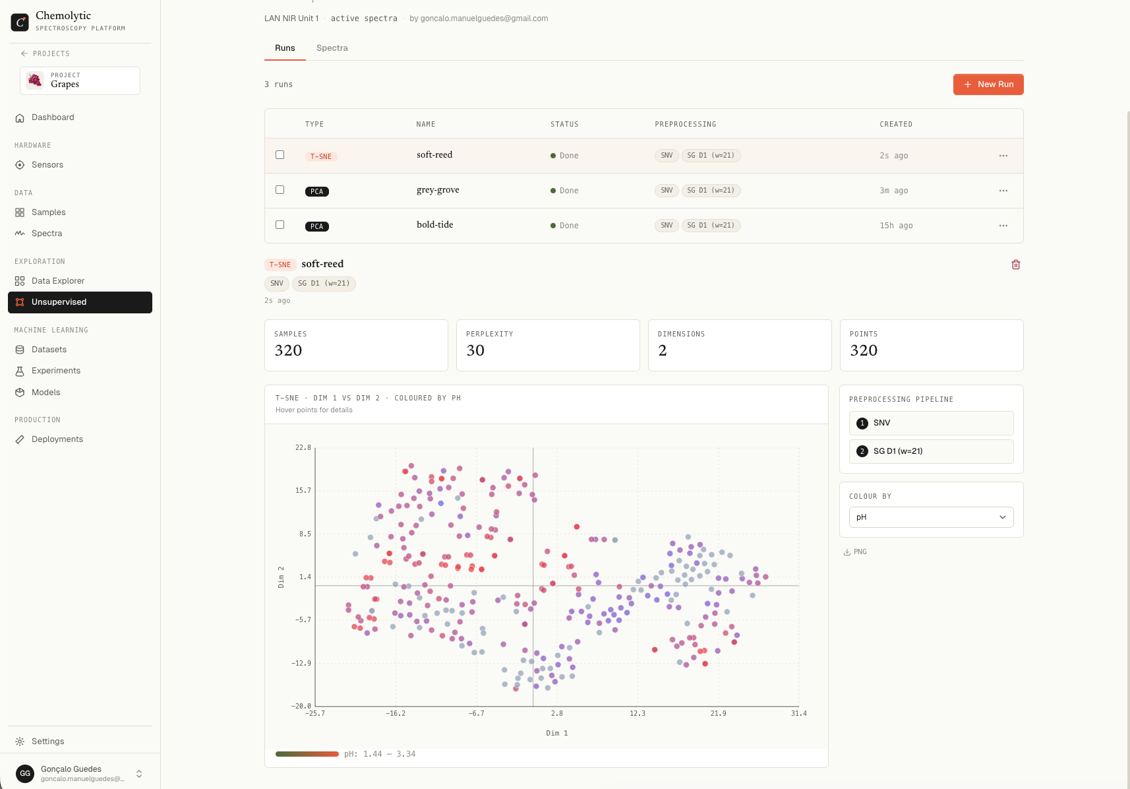
Task: Click the Points 320 card
Action: (932, 346)
